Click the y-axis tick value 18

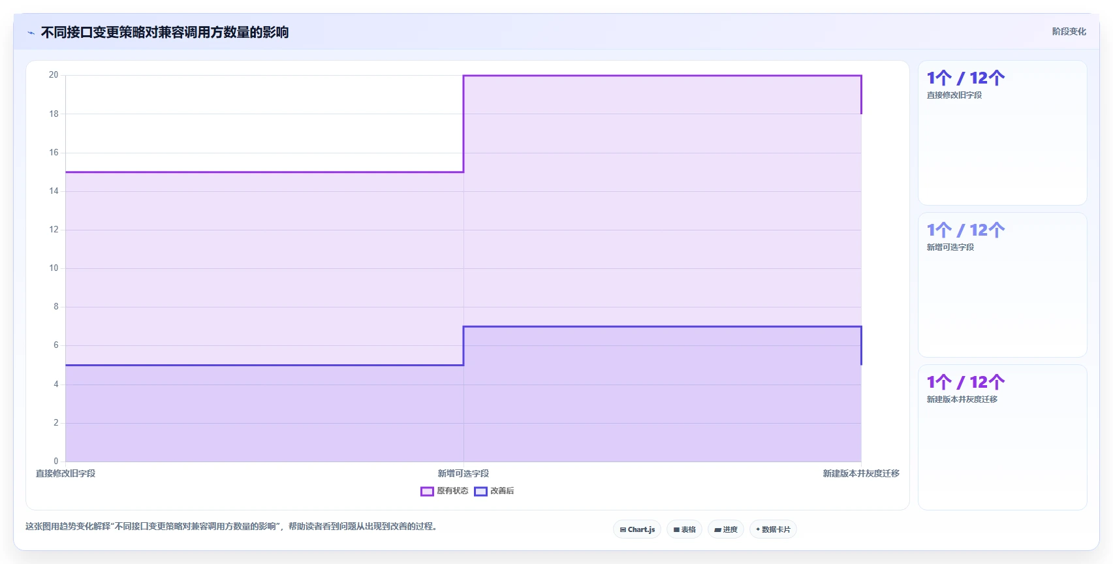pyautogui.click(x=54, y=114)
